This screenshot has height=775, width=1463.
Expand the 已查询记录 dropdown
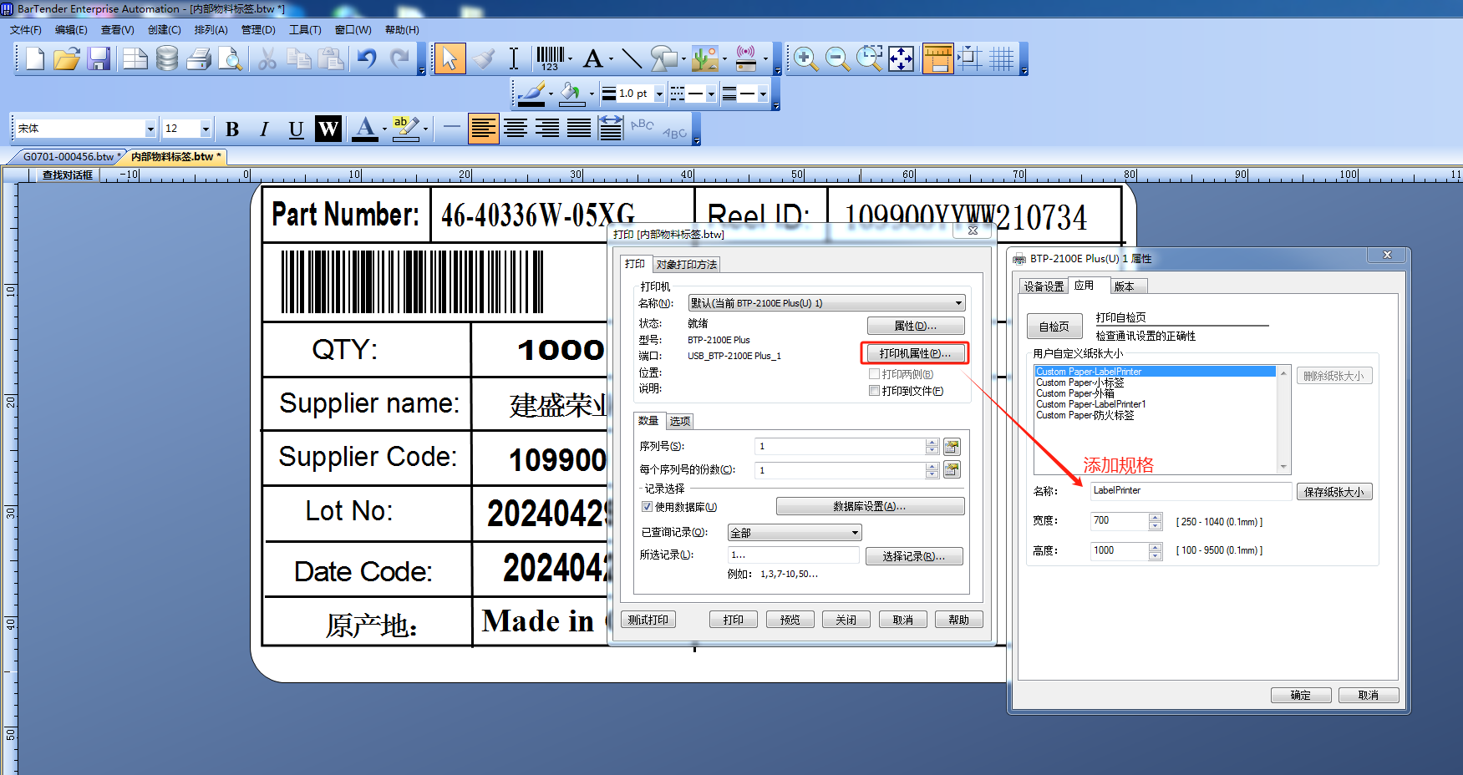click(x=855, y=533)
